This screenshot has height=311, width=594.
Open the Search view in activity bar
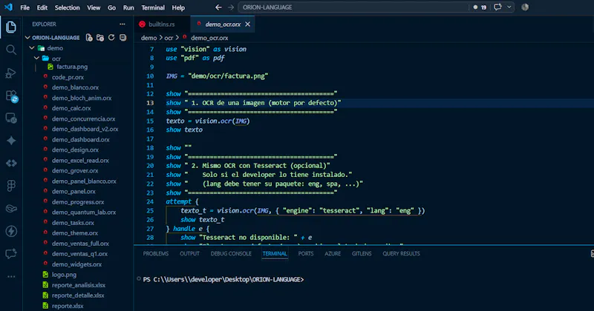point(11,50)
